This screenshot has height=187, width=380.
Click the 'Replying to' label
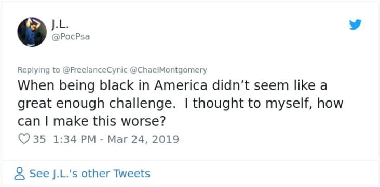(x=38, y=70)
